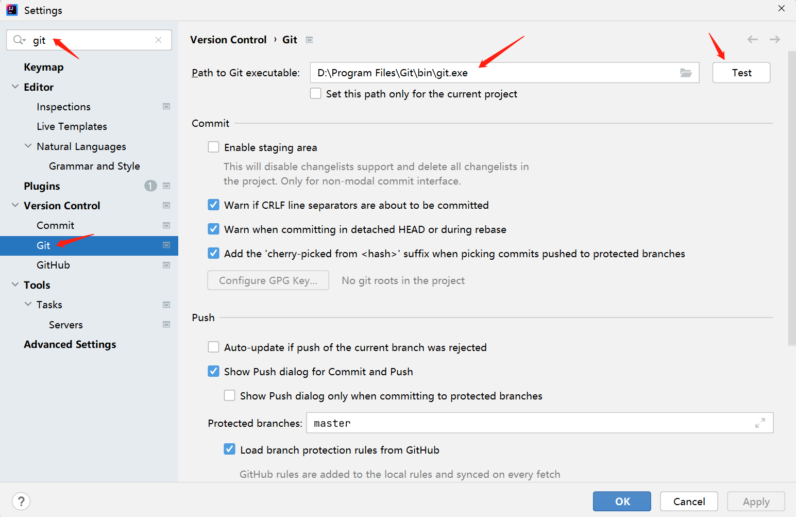
Task: Open help with the question mark button
Action: pos(21,501)
